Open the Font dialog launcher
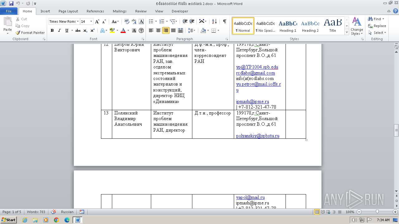Screen dimensions: 399x224 (x=143, y=39)
